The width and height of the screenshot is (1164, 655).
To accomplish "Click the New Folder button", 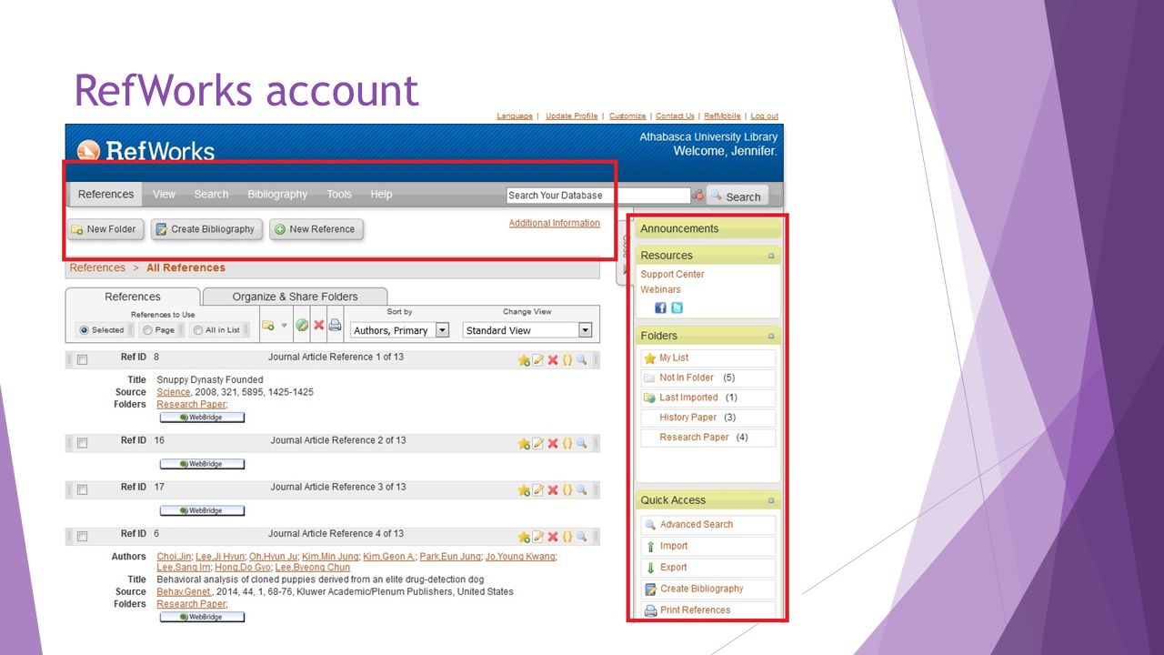I will 105,229.
